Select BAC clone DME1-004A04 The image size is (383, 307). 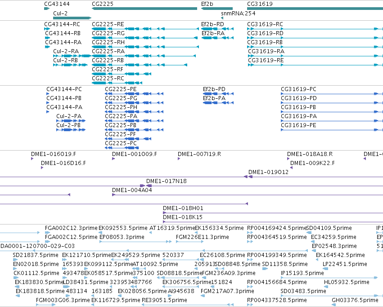point(132,191)
